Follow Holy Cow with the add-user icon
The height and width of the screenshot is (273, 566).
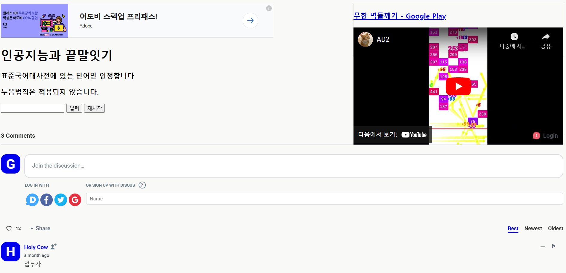pyautogui.click(x=53, y=246)
